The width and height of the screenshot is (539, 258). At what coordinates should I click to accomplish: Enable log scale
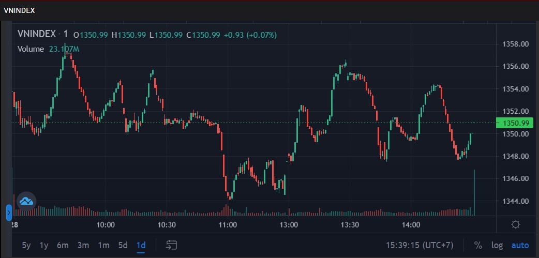pyautogui.click(x=497, y=245)
